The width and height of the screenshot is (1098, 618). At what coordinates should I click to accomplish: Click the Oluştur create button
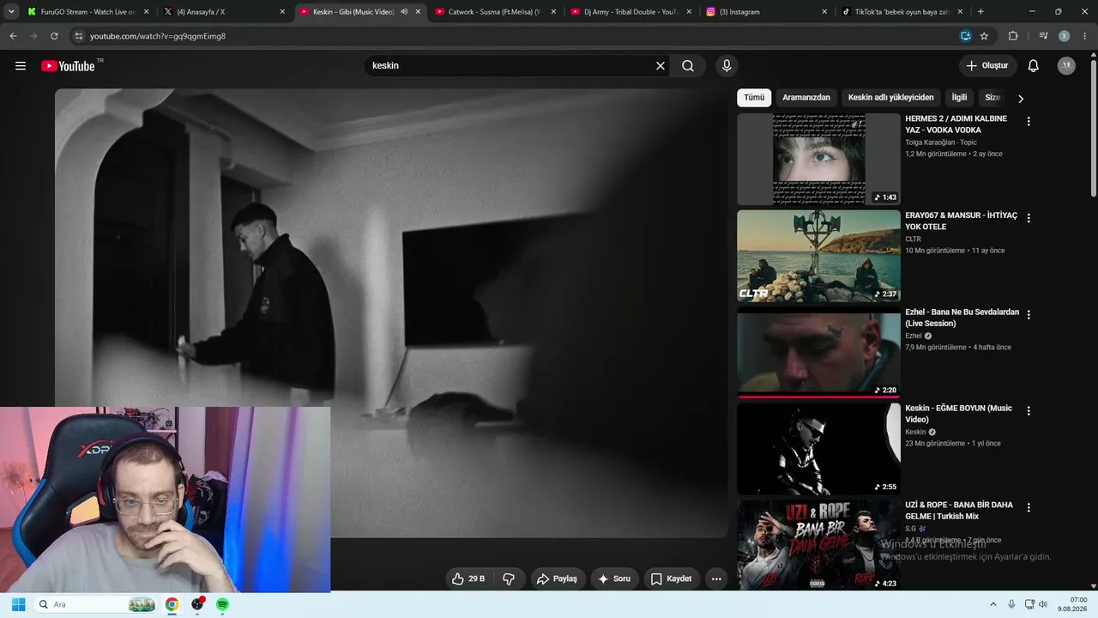coord(988,66)
